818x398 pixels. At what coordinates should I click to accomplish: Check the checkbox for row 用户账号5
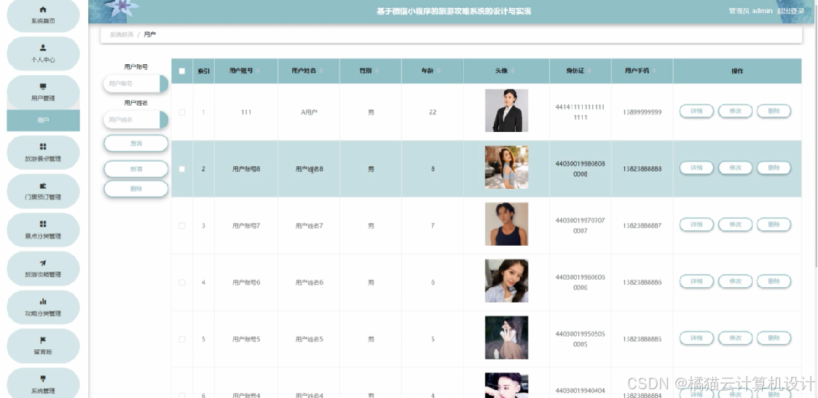click(182, 339)
